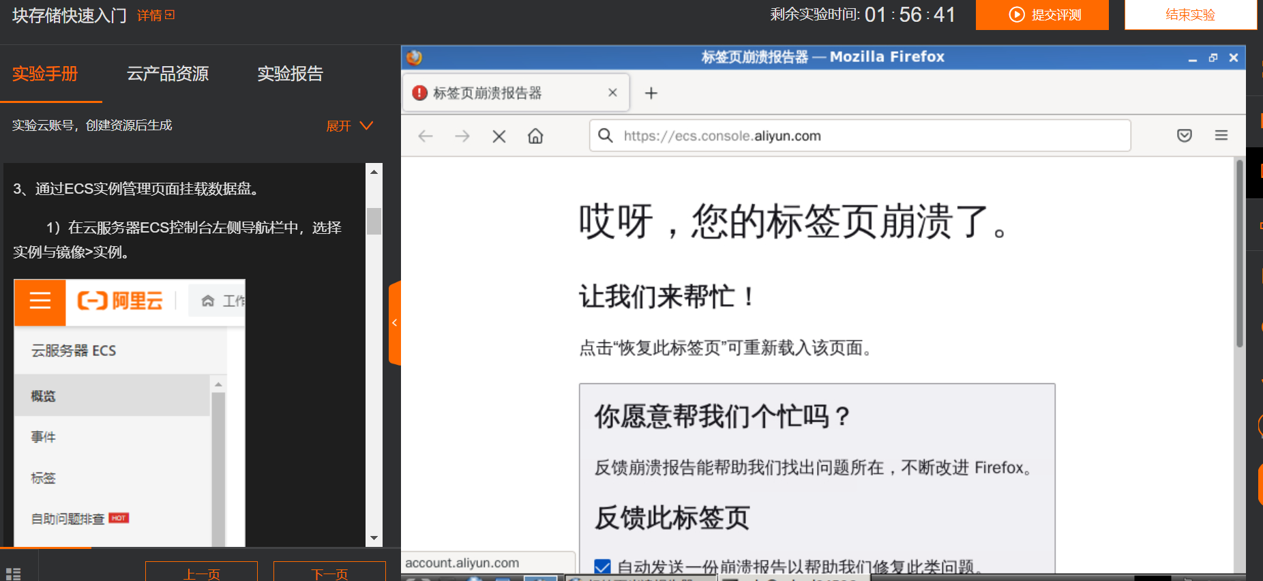Collapse the manual panel with orange arrow handle
Screen dimensions: 1263x581
coord(394,323)
